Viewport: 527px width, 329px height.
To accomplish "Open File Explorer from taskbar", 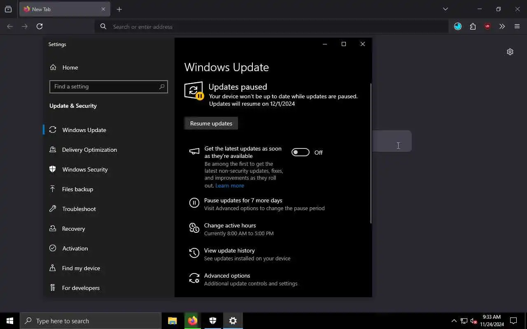I will (173, 321).
